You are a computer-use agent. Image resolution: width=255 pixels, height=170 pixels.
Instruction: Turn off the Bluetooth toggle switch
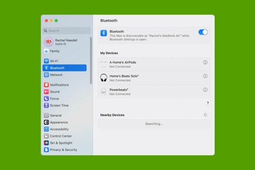coord(203,32)
